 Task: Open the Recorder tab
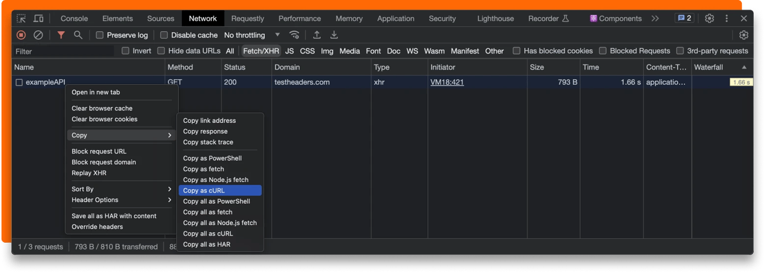point(548,18)
